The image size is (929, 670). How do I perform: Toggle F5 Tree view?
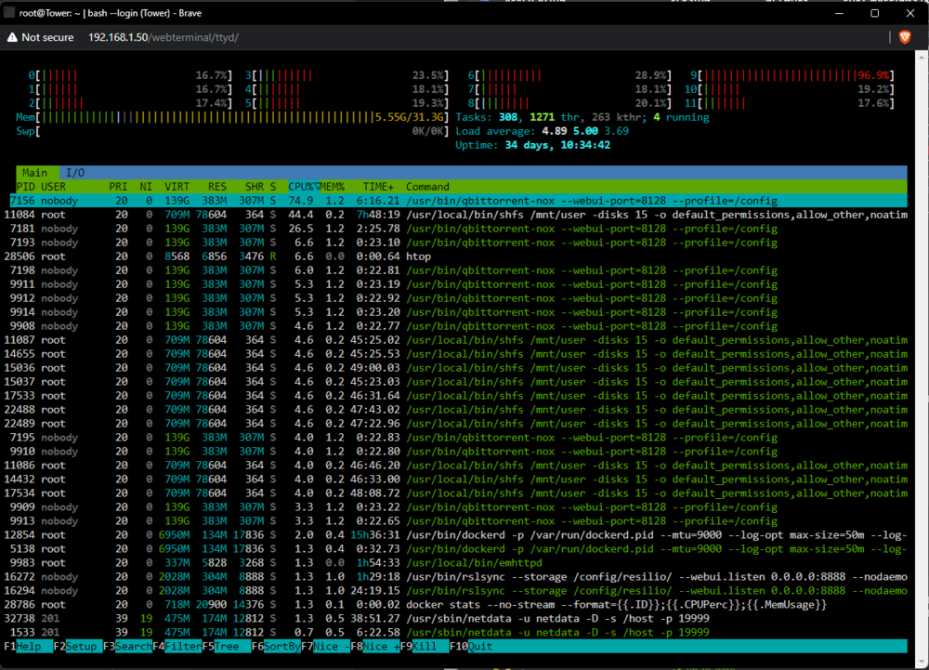click(x=227, y=647)
